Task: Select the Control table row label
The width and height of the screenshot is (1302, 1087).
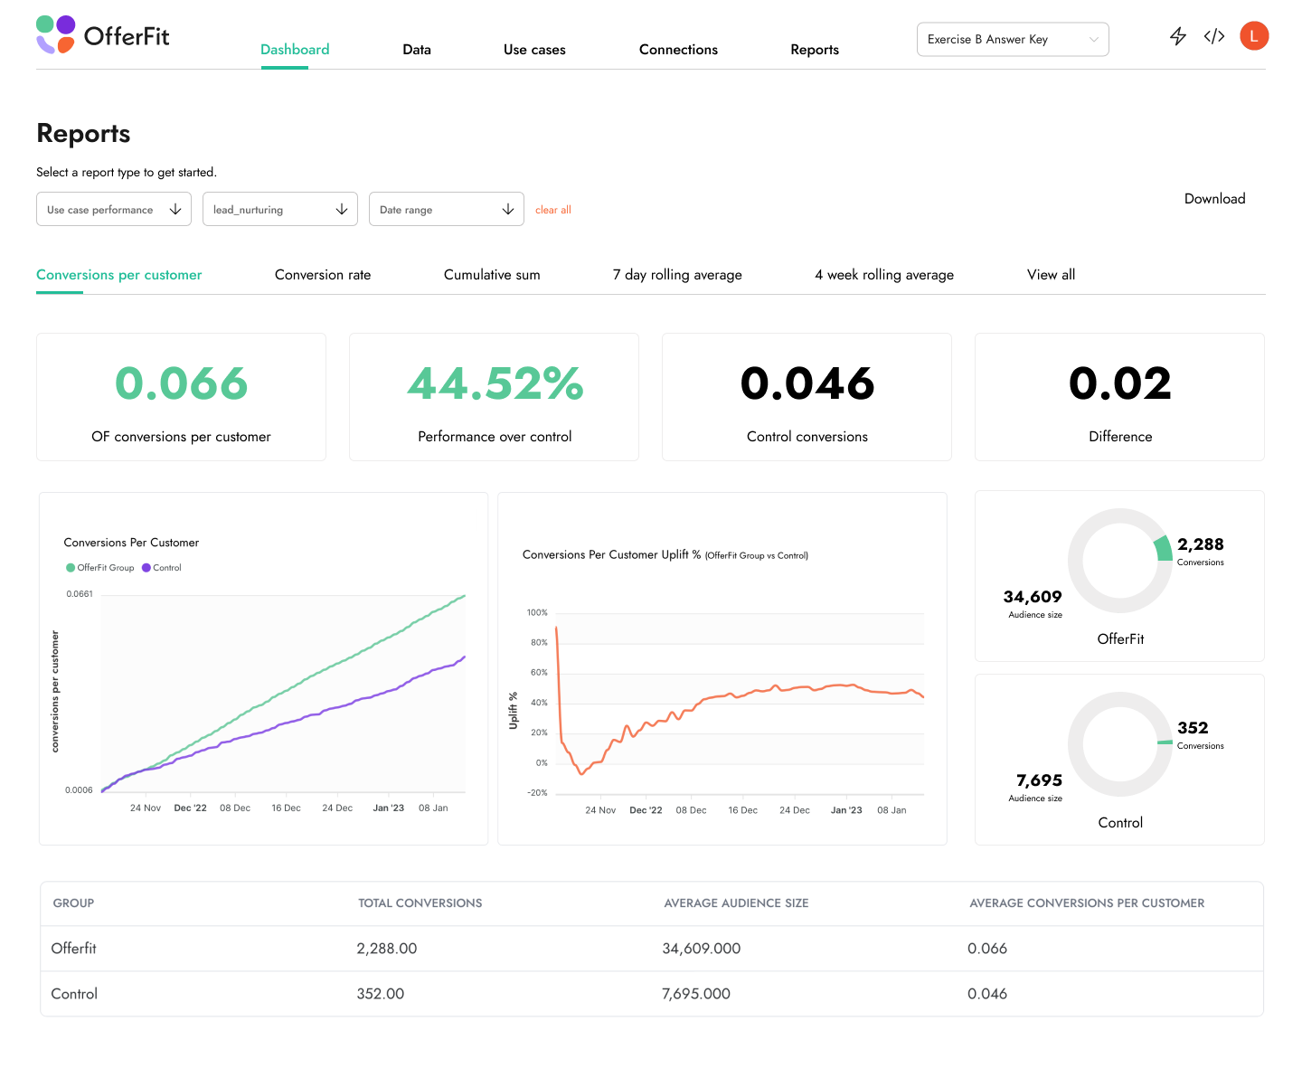Action: [74, 994]
